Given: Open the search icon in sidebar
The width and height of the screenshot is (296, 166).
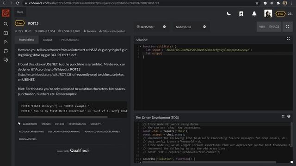Looking at the screenshot, I should (x=6, y=24).
